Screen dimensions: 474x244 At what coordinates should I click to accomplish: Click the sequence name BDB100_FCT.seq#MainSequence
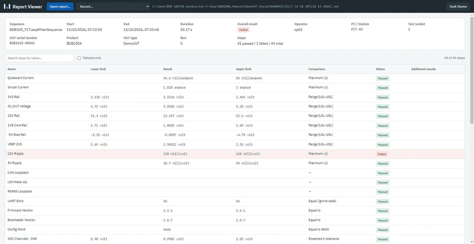click(36, 30)
